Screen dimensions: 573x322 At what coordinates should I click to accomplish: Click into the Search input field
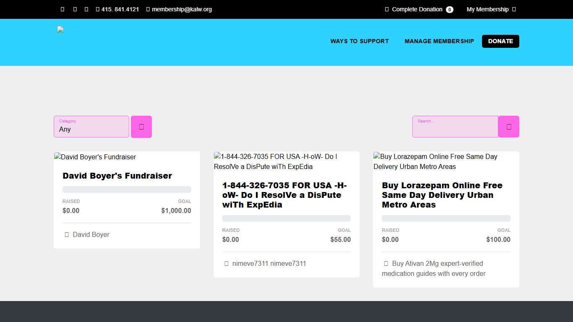point(455,127)
